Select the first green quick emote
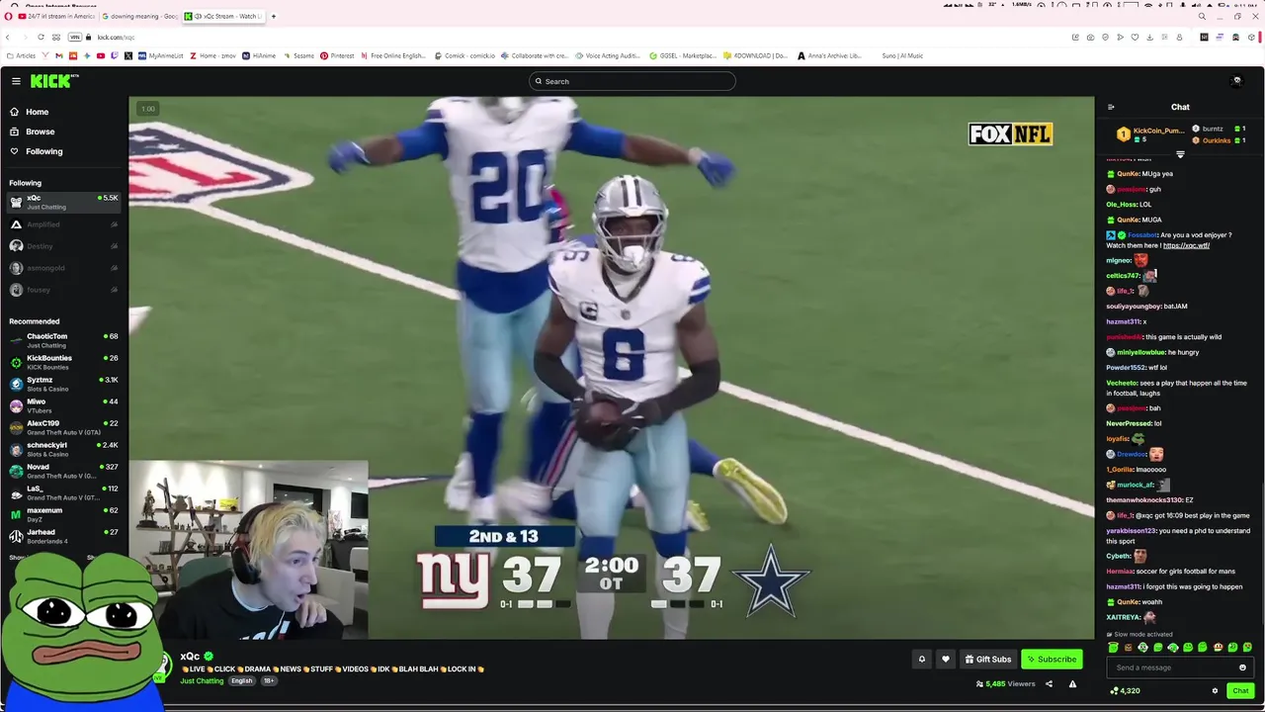Screen dimensions: 1265x712 pos(1113,648)
